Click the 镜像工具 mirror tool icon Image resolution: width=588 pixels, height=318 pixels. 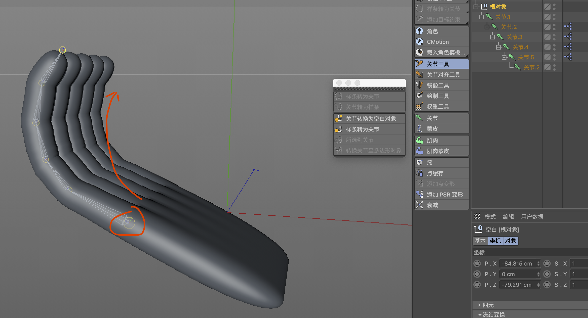[420, 85]
